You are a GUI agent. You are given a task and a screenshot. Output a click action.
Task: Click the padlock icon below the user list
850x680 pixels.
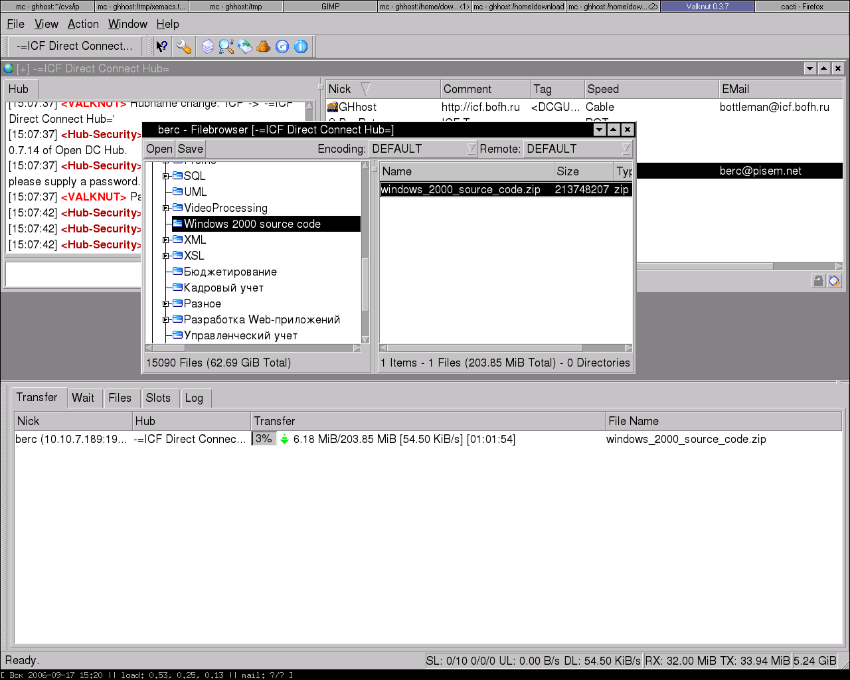point(818,281)
